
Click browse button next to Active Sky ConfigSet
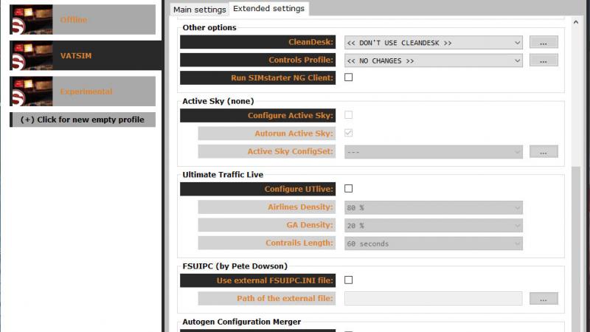click(x=544, y=152)
